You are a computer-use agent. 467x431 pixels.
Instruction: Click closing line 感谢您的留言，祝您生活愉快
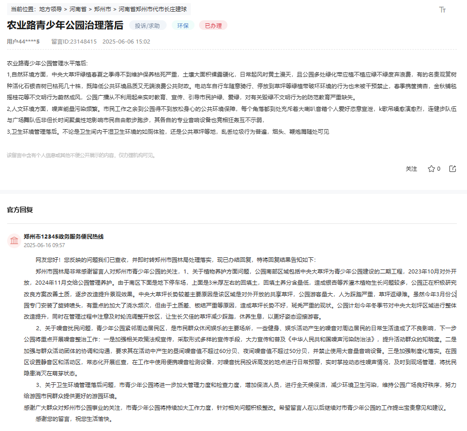[74, 419]
